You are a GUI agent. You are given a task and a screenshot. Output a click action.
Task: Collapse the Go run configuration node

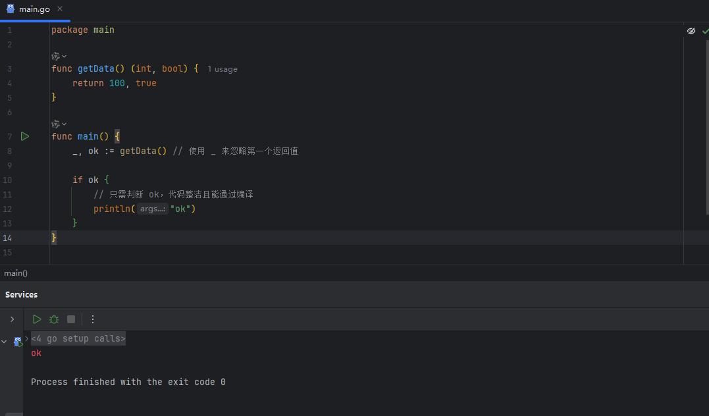(x=5, y=342)
